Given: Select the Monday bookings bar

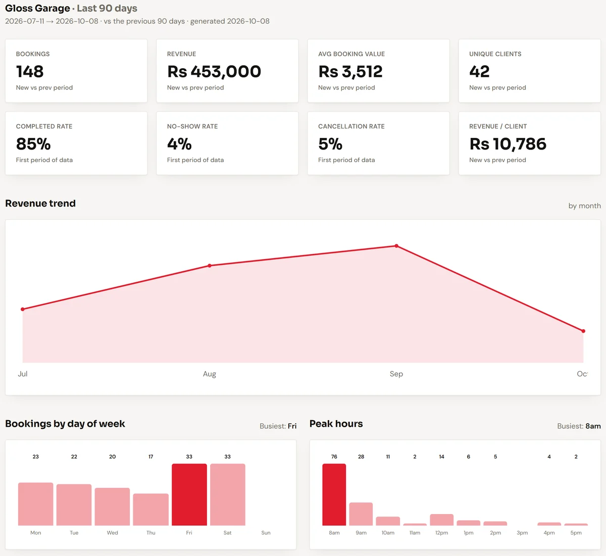Looking at the screenshot, I should 36,504.
